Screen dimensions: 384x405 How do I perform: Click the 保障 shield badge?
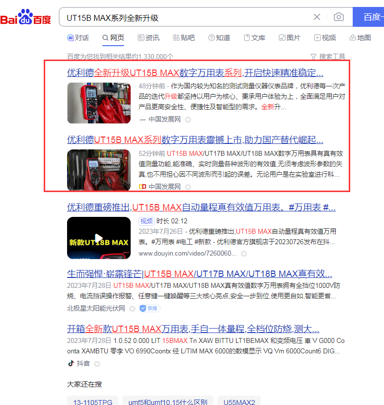point(150,308)
